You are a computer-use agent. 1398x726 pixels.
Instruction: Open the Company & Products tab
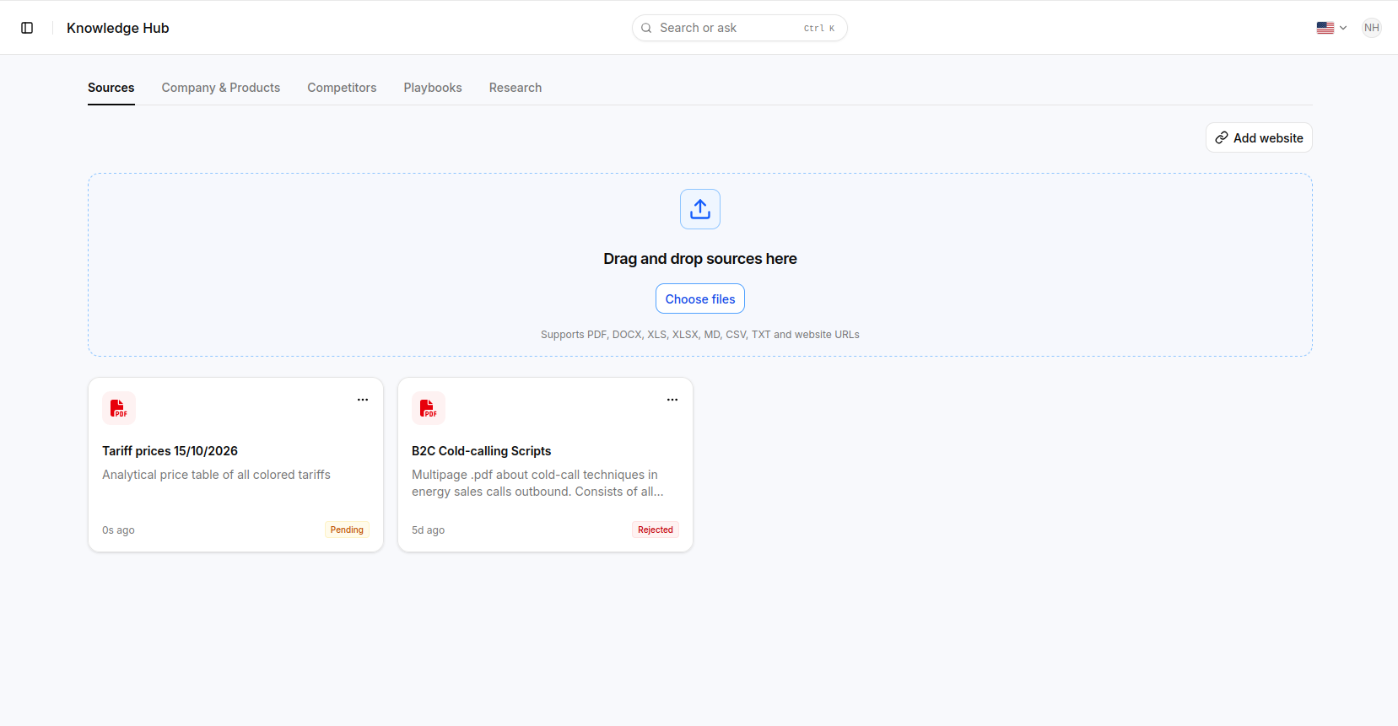[221, 88]
